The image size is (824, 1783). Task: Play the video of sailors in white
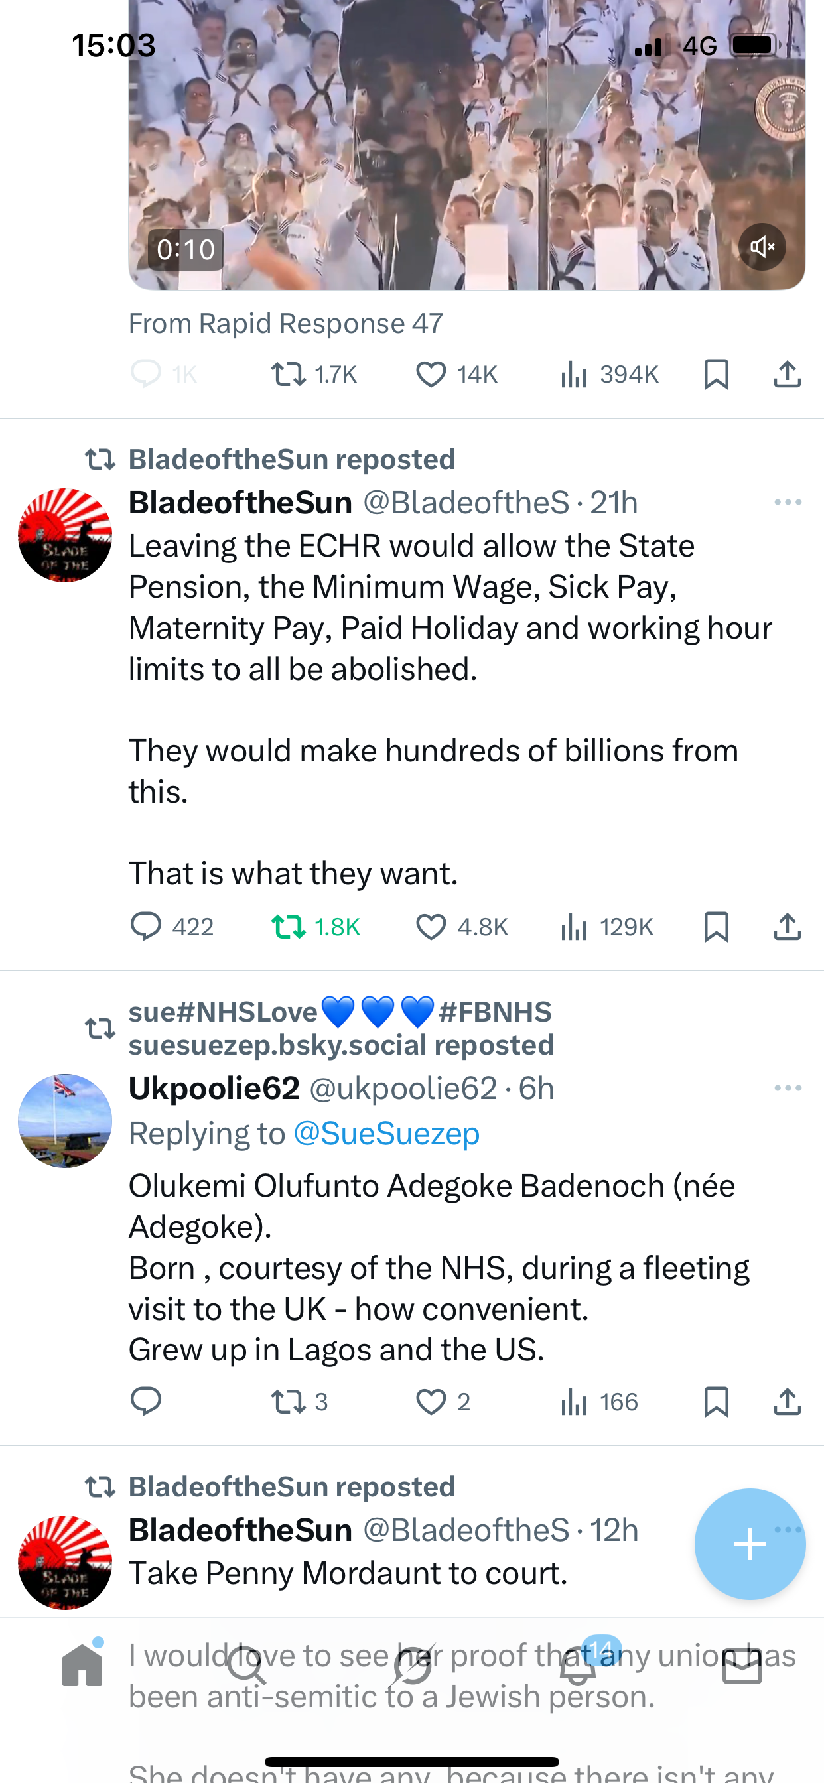coord(465,145)
